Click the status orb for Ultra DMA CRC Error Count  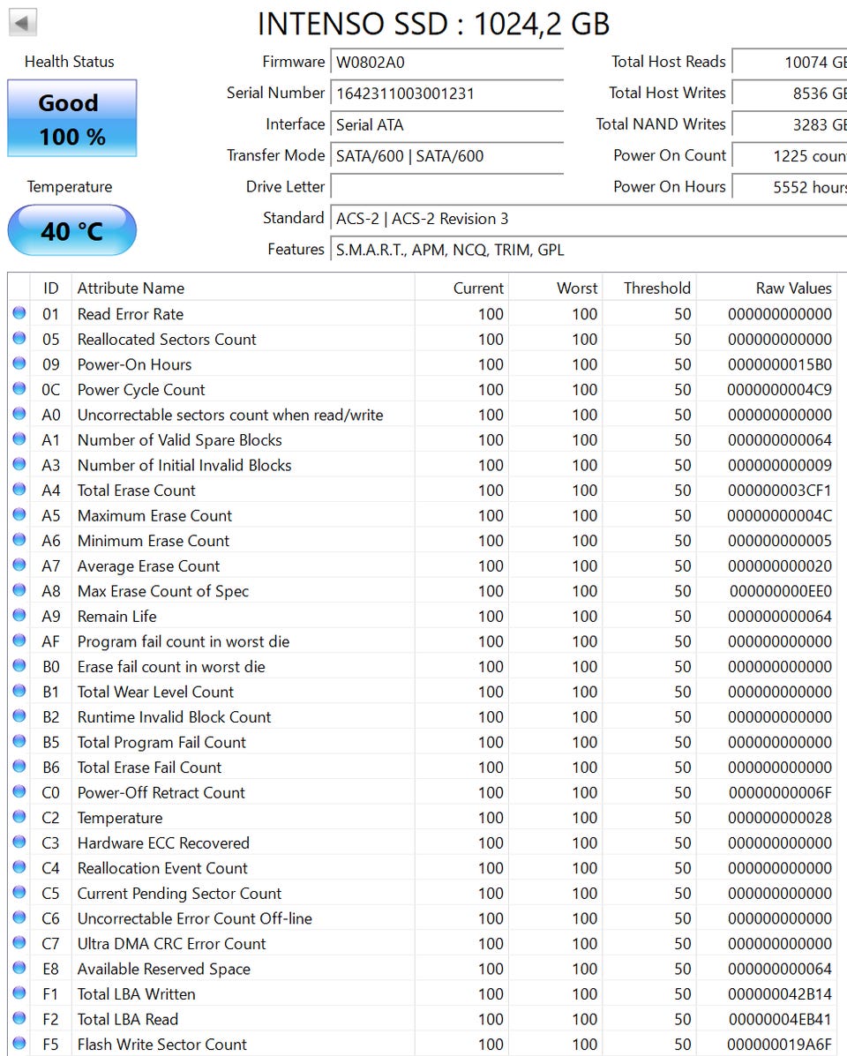click(x=19, y=943)
